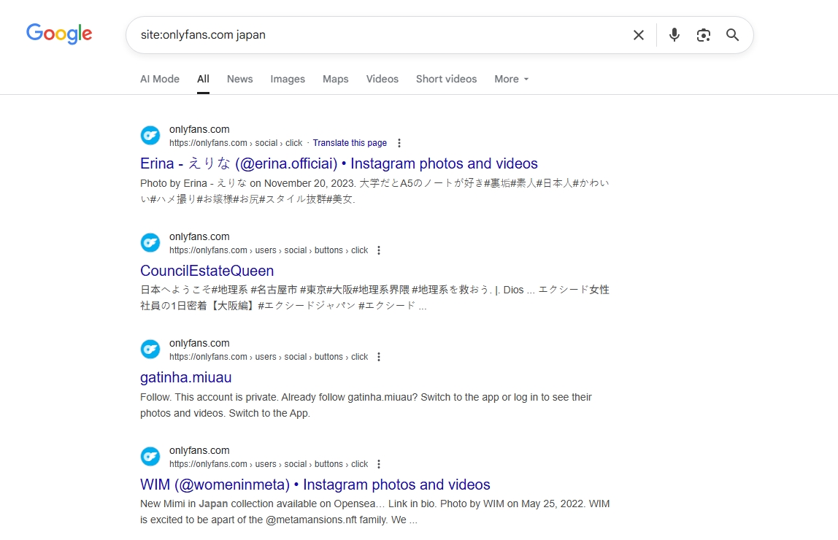The width and height of the screenshot is (838, 540).
Task: Click onlyfans favicon beside gatinha.miuau result
Action: (x=150, y=350)
